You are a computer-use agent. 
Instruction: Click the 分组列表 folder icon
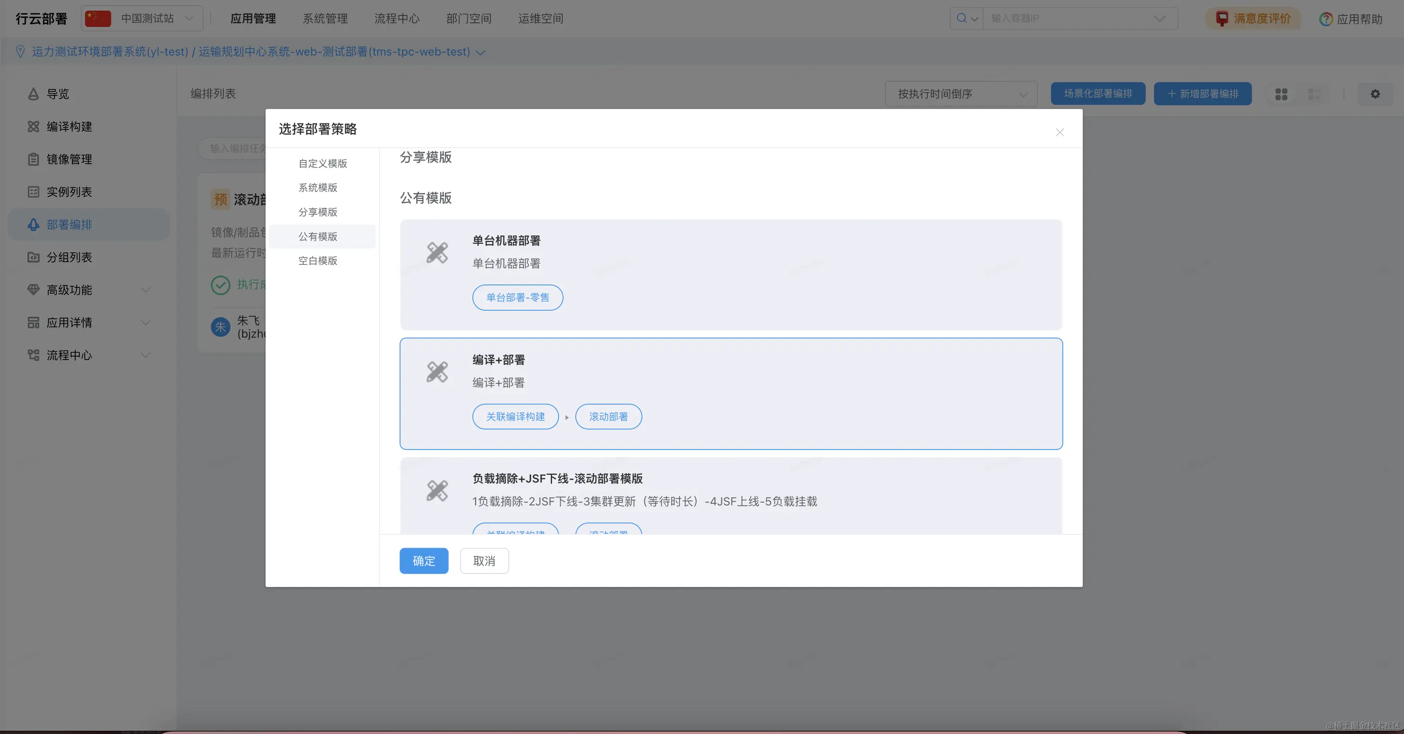(33, 257)
